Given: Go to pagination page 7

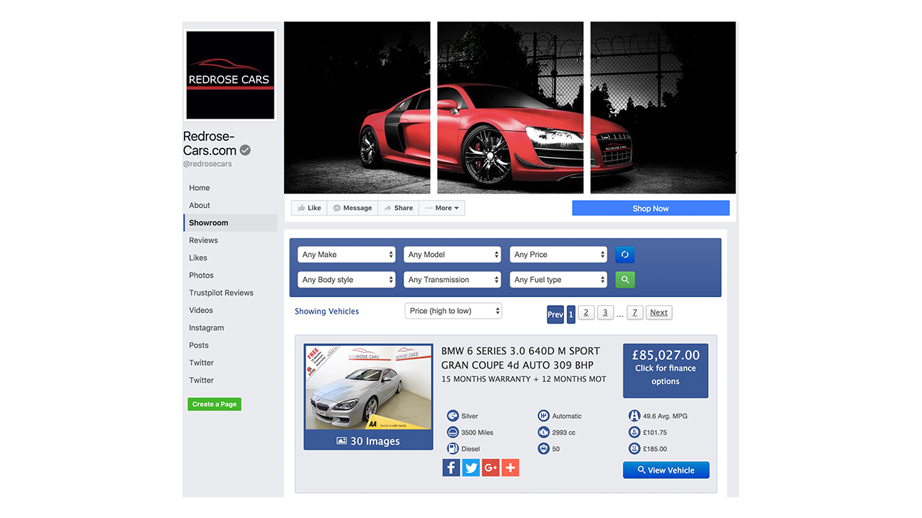Looking at the screenshot, I should [635, 312].
